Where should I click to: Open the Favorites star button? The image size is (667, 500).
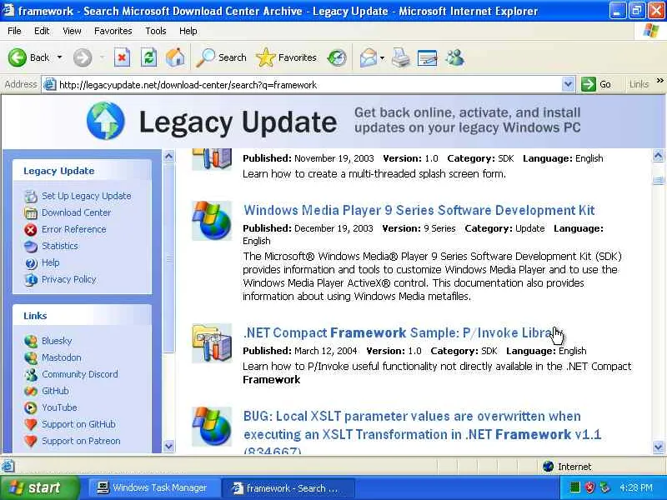286,57
